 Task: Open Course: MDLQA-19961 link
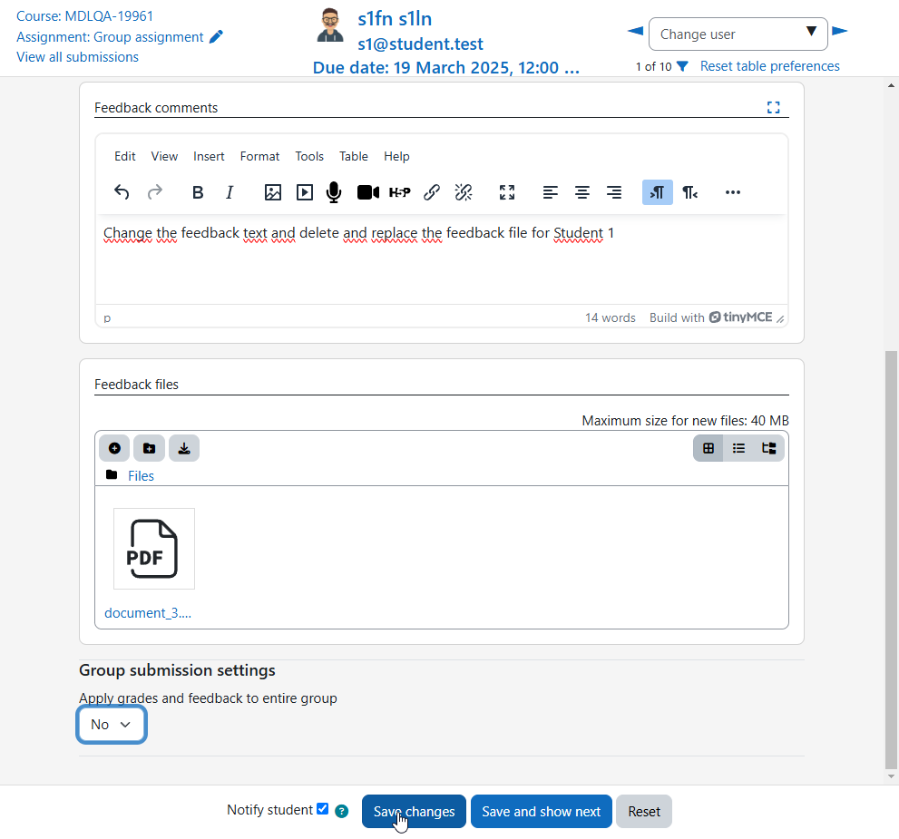(85, 16)
